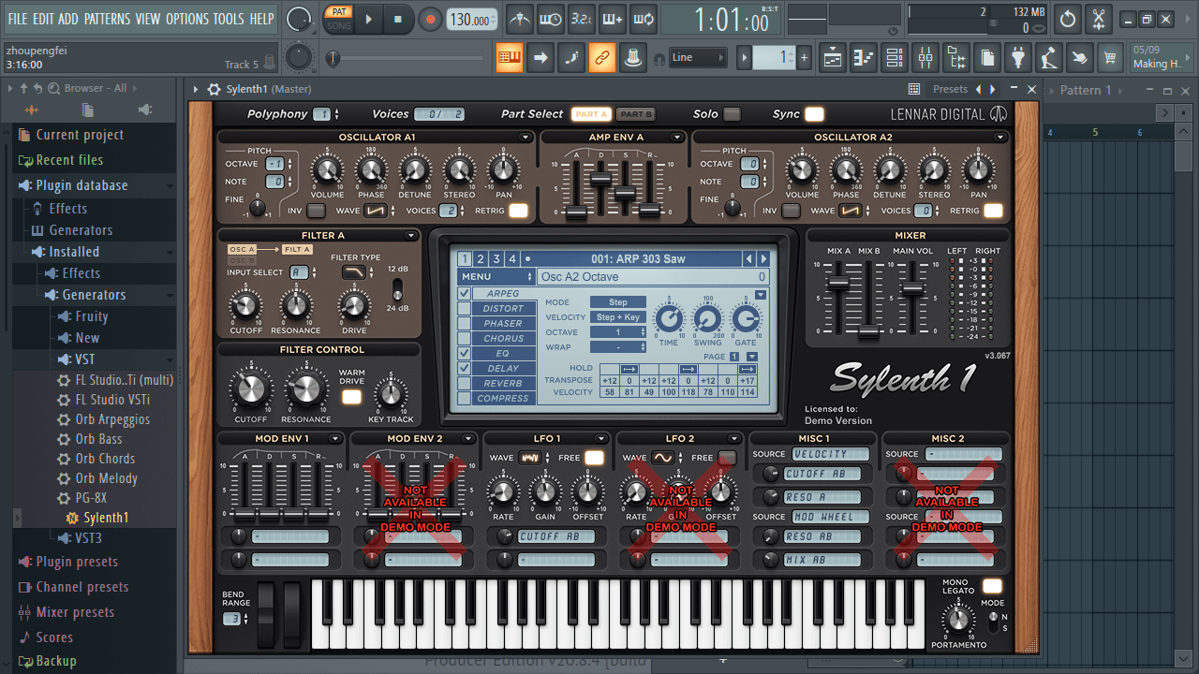This screenshot has height=674, width=1199.
Task: Click the Amp Env A attack slider
Action: click(x=576, y=212)
